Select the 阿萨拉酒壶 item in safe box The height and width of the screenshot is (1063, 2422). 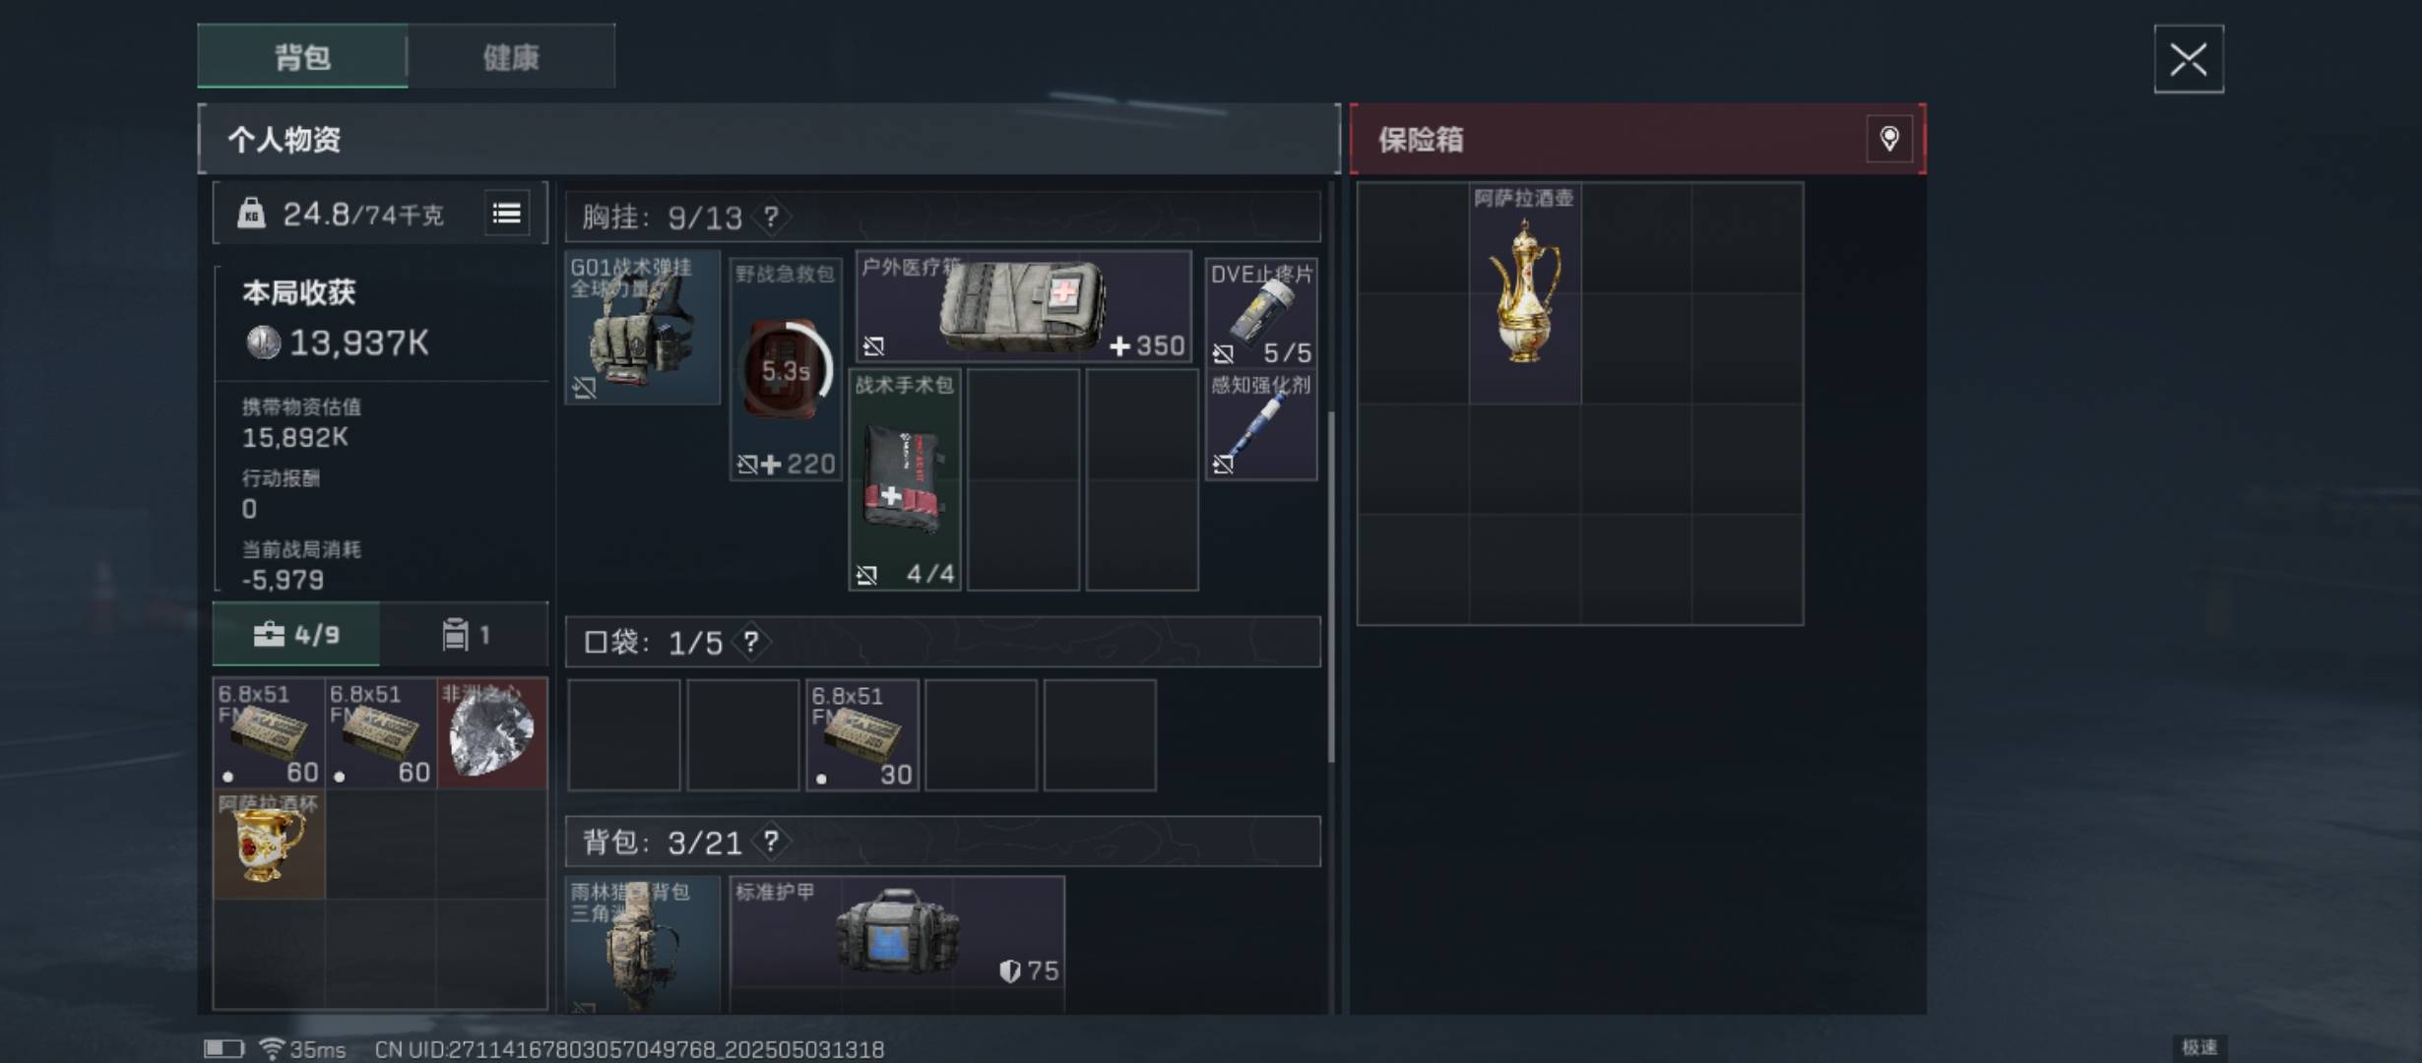click(x=1525, y=292)
